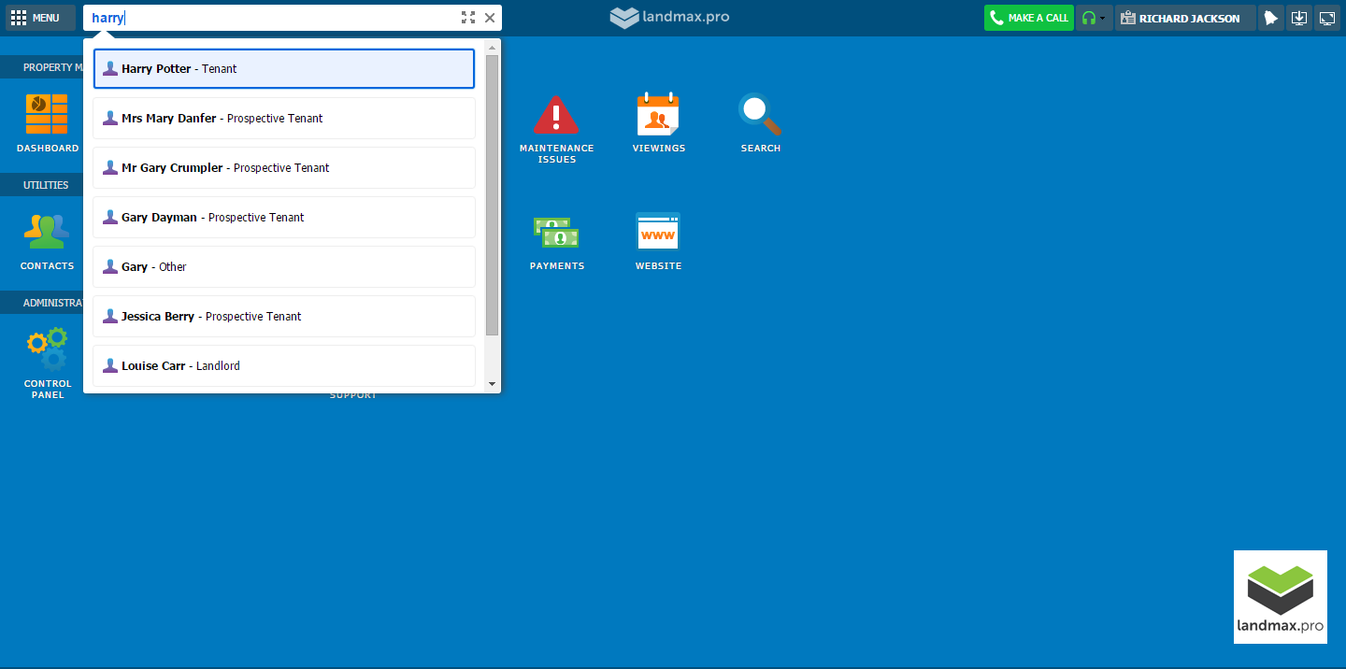
Task: Toggle fullscreen screen icon in top bar
Action: pyautogui.click(x=1326, y=18)
